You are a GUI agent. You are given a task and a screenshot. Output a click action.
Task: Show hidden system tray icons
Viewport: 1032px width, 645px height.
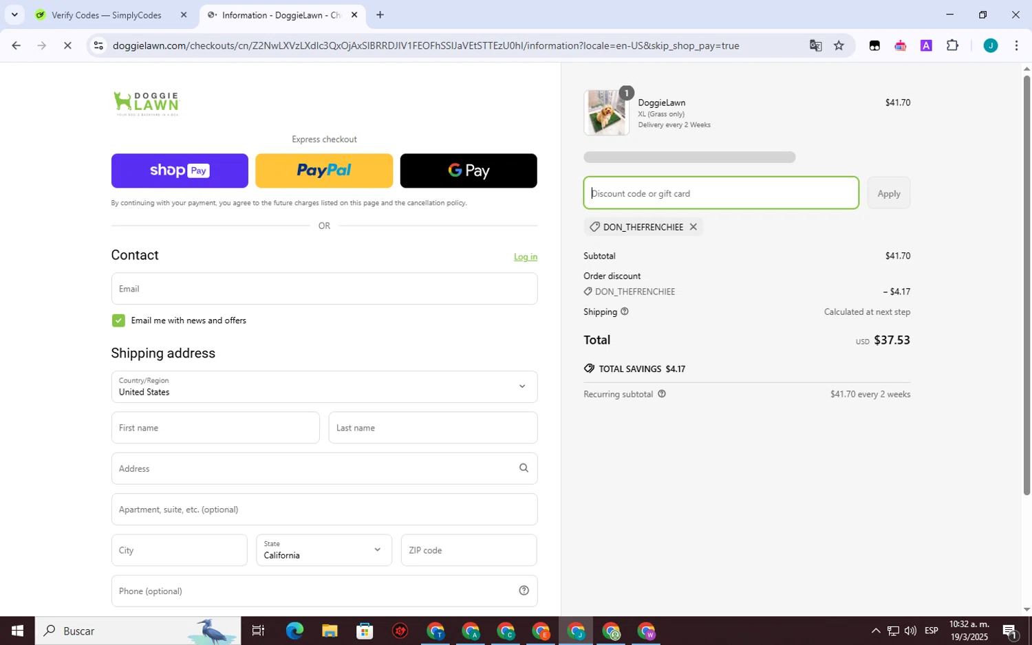click(875, 631)
